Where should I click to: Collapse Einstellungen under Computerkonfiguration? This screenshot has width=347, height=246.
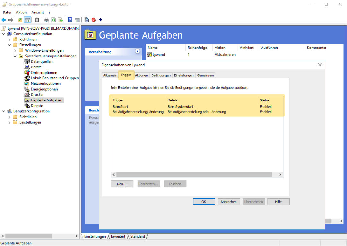click(x=9, y=45)
